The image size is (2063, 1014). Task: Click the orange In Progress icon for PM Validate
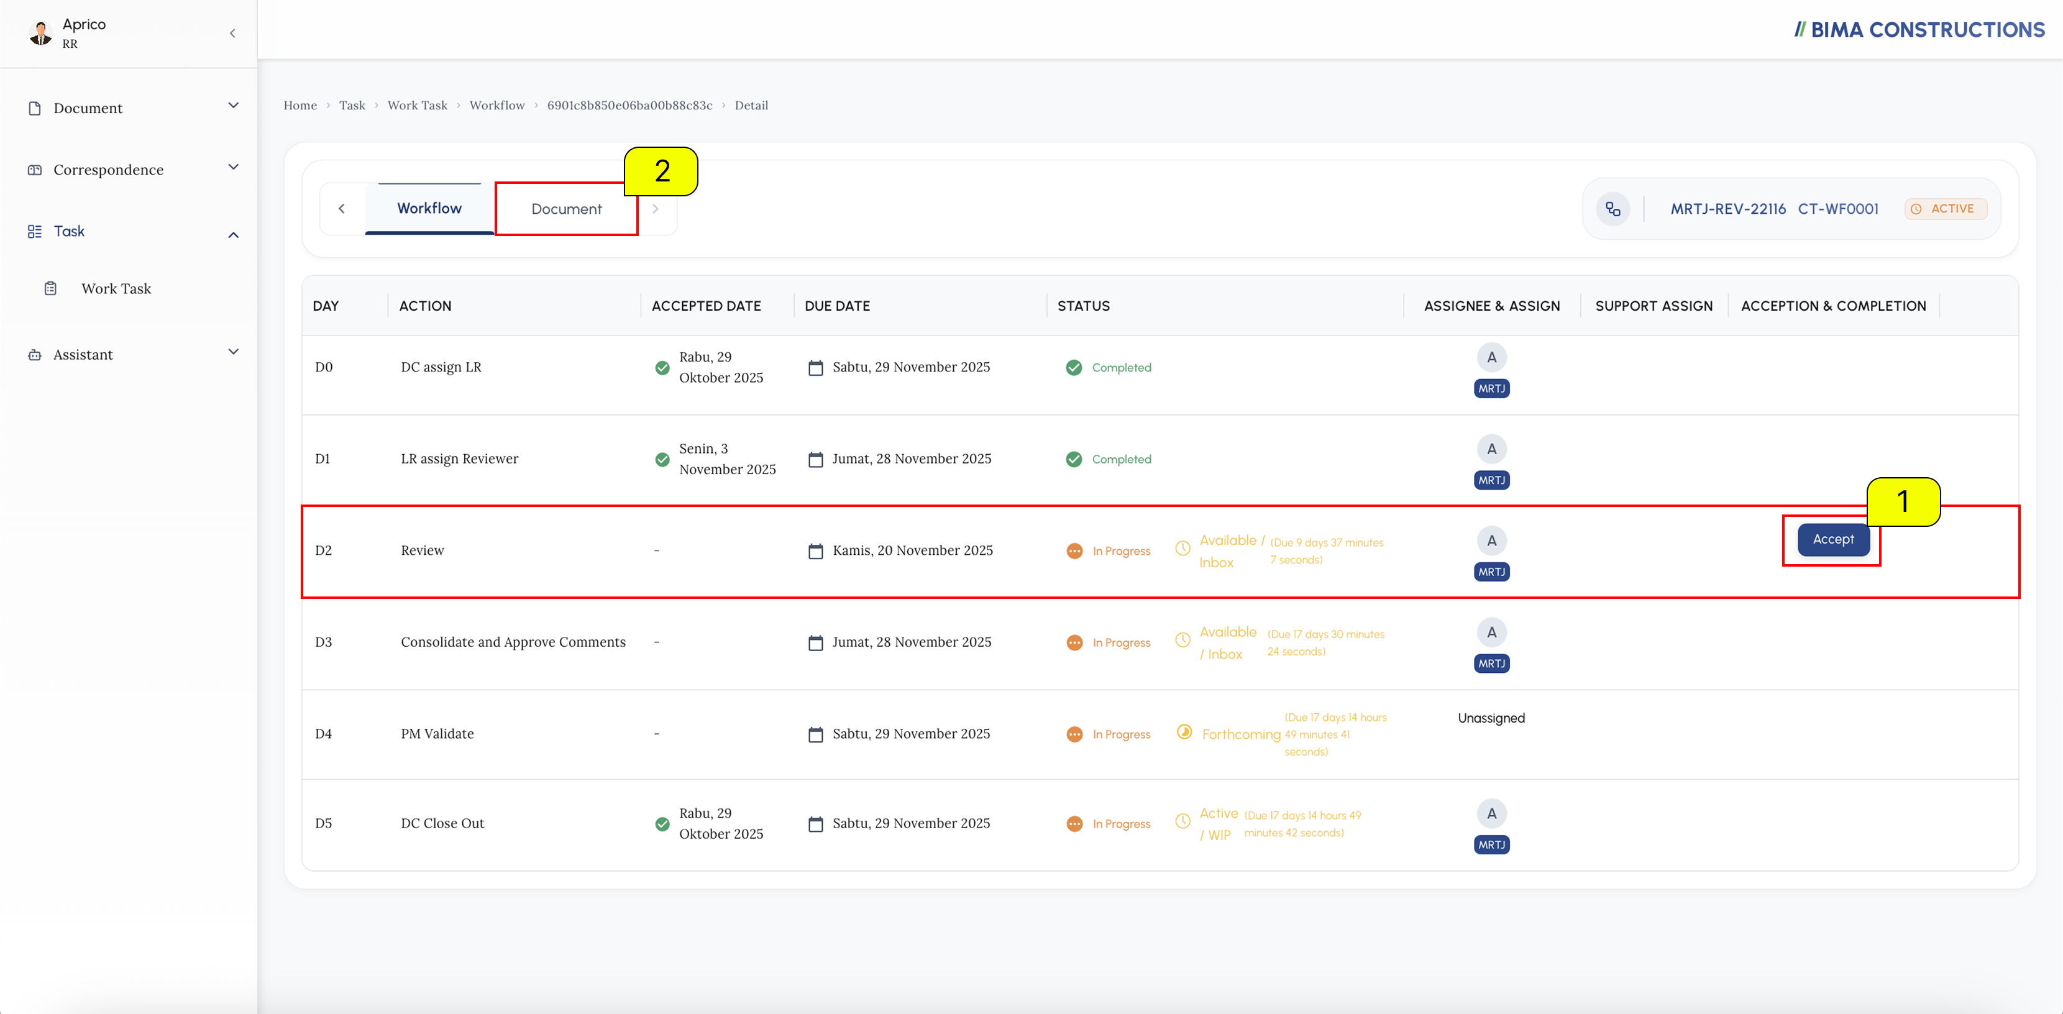[1075, 734]
